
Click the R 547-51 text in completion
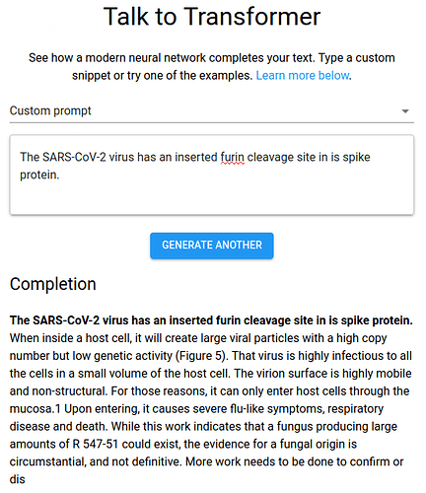[95, 445]
